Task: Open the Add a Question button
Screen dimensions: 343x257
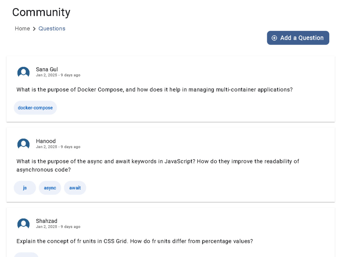Action: point(298,38)
